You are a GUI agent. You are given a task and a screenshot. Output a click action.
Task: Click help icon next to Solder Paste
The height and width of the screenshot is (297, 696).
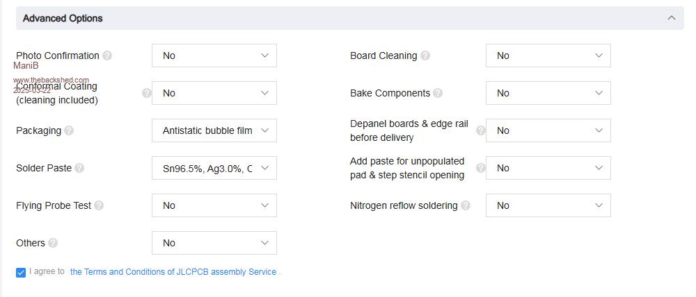click(x=79, y=168)
